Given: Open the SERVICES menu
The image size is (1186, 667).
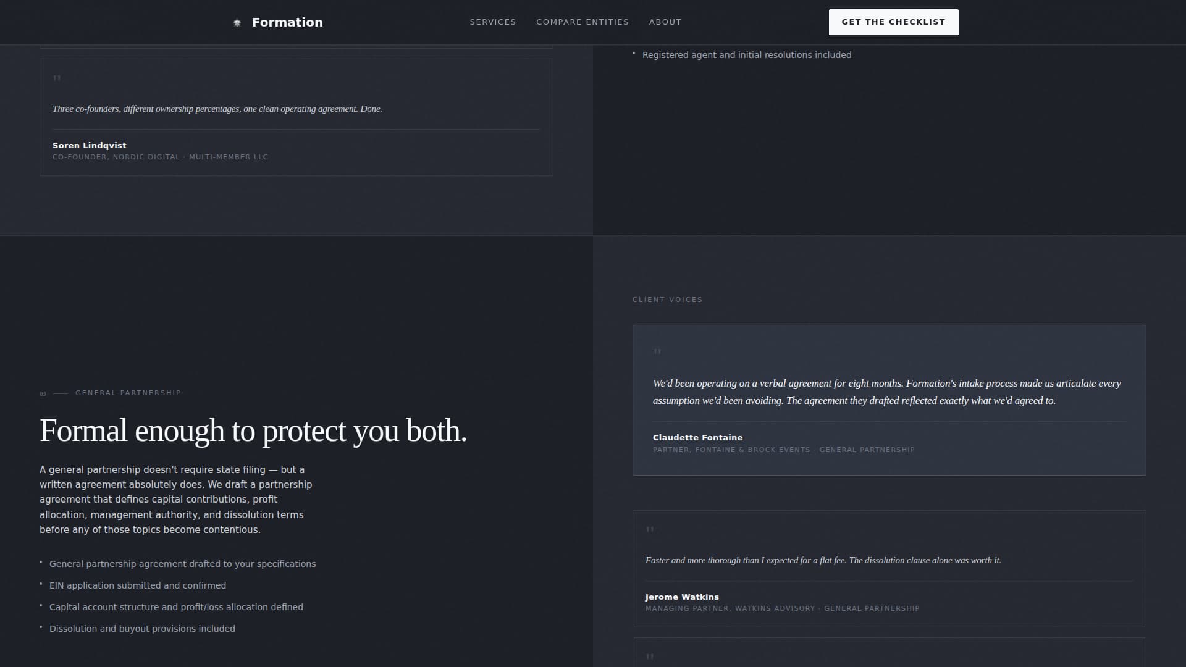Looking at the screenshot, I should tap(493, 22).
